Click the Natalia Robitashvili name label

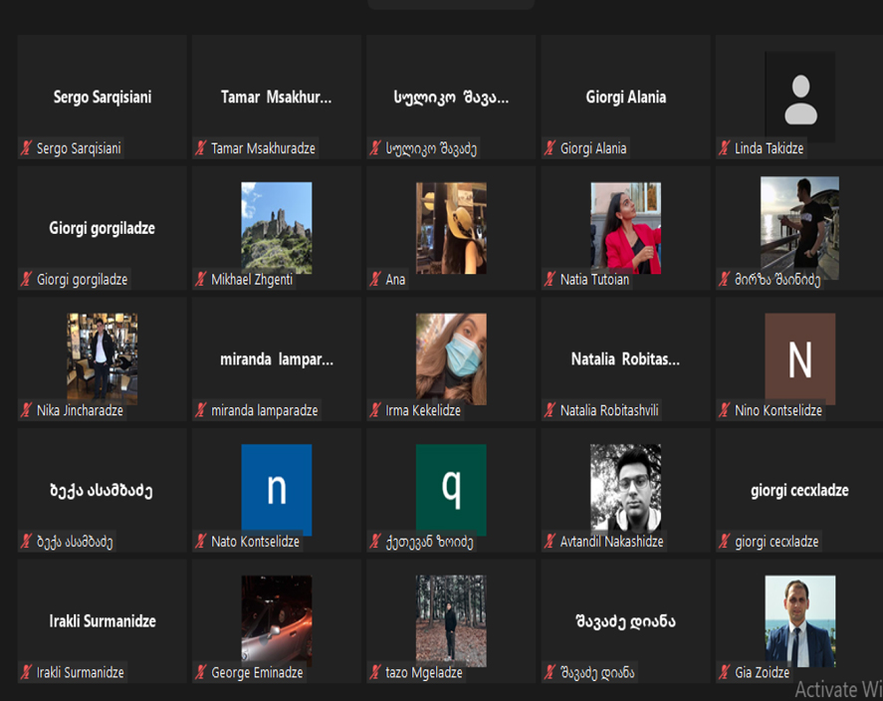(x=609, y=410)
